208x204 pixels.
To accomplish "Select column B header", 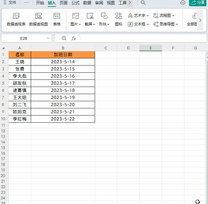I will (x=63, y=48).
